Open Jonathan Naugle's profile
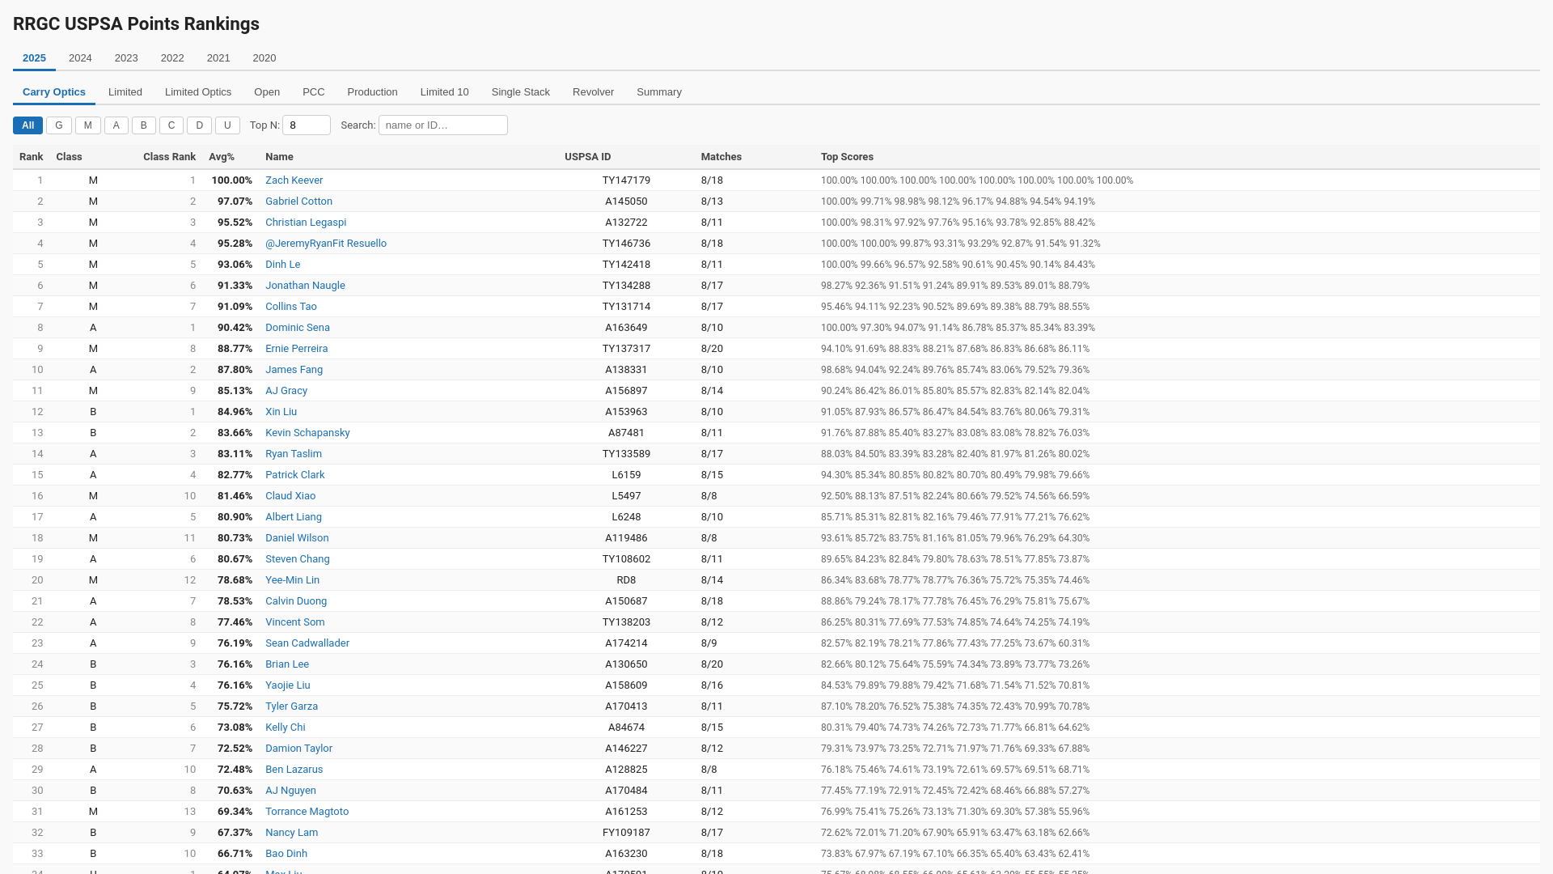This screenshot has height=874, width=1553. click(305, 286)
